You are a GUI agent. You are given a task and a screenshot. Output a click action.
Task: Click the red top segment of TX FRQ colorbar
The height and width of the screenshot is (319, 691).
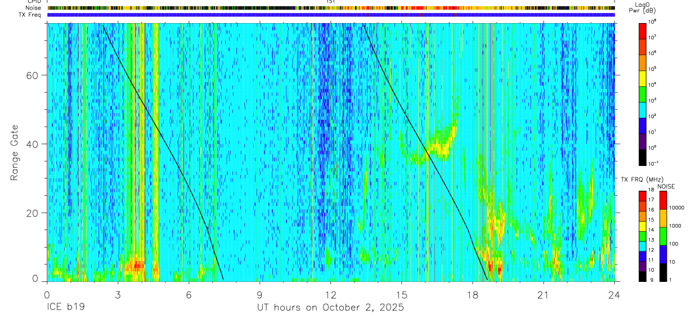(x=643, y=196)
